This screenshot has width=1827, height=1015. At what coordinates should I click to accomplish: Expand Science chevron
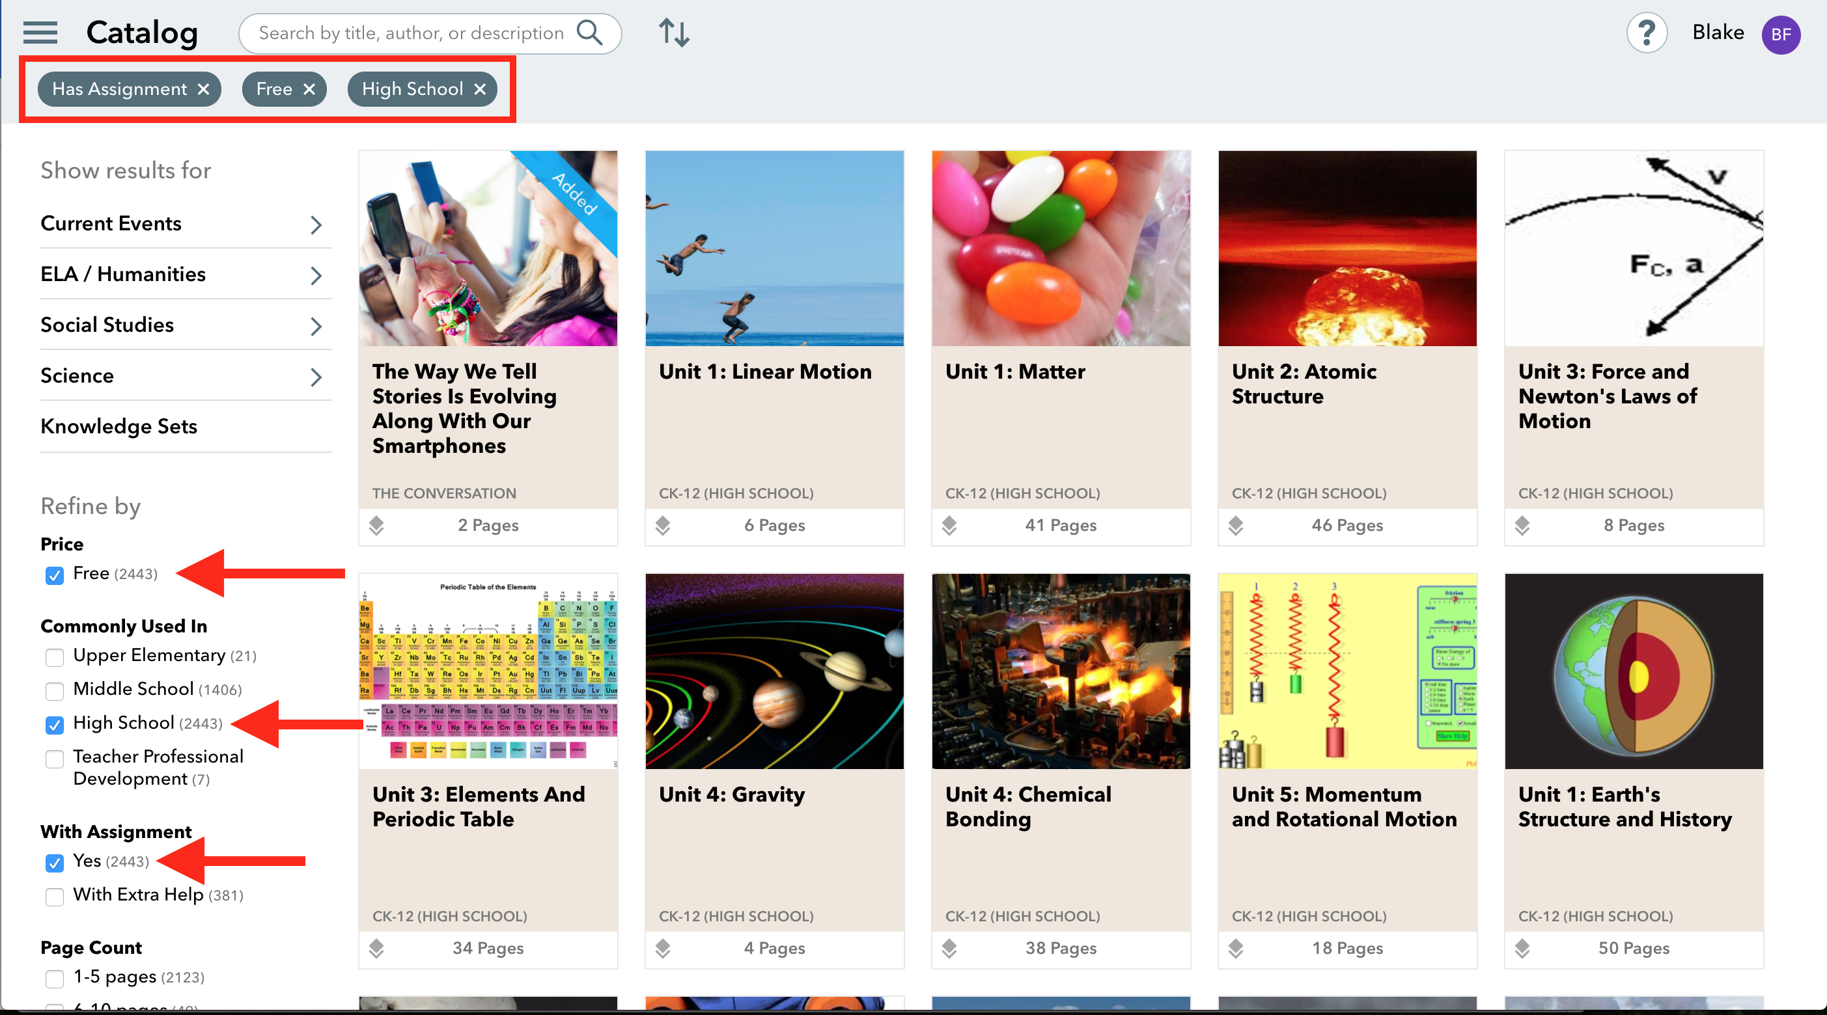(x=316, y=377)
